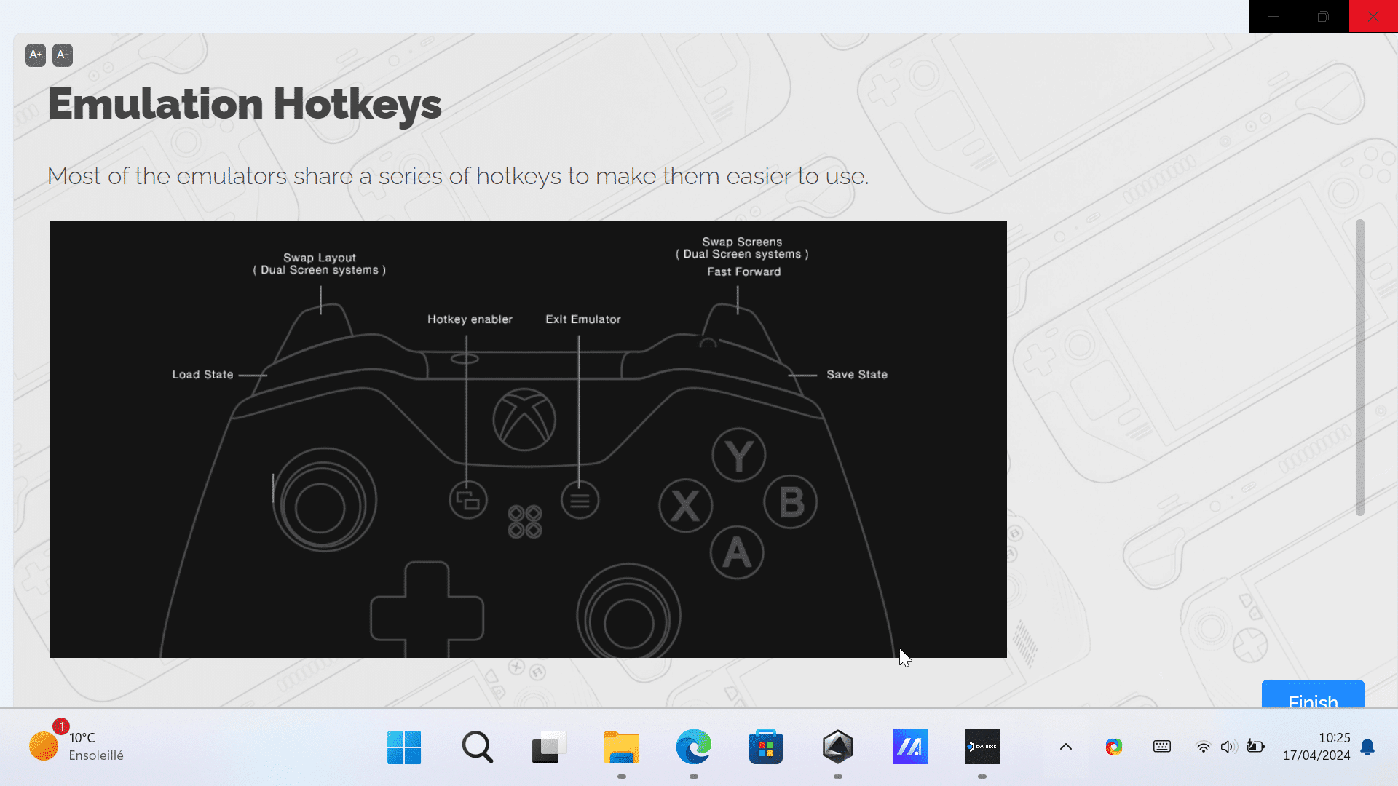Click the 'Load State' label in diagram
The width and height of the screenshot is (1398, 786).
[202, 375]
